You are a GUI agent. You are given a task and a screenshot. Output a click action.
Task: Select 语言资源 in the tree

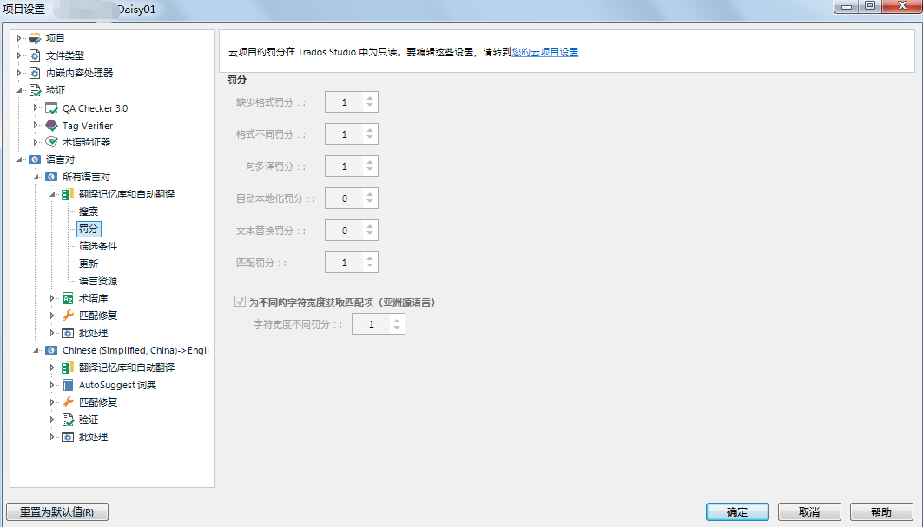tap(98, 281)
